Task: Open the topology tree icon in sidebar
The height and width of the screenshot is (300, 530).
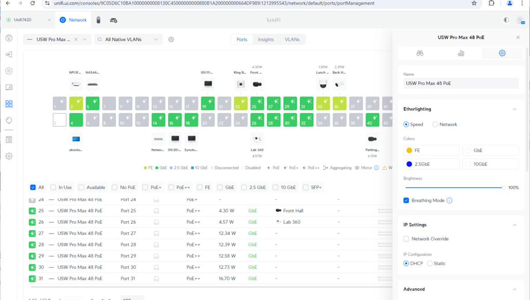Action: [9, 54]
